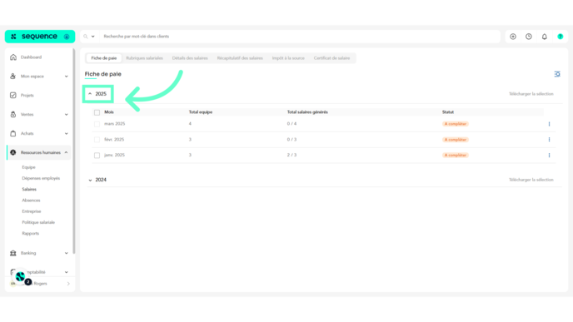Open the Rogers user profile arrow
This screenshot has width=573, height=322.
[x=68, y=284]
